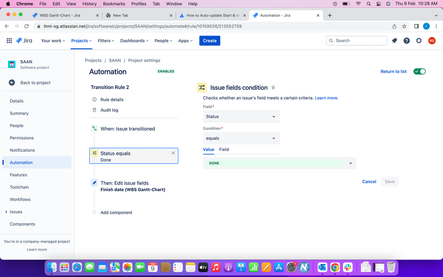Click the SAAN breadcrumb
The height and width of the screenshot is (277, 443).
pos(115,60)
